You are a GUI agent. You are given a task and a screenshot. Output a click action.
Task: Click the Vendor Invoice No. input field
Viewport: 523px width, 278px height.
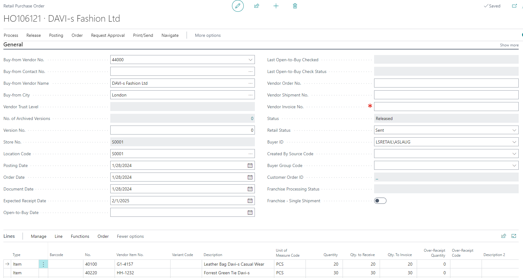click(446, 107)
